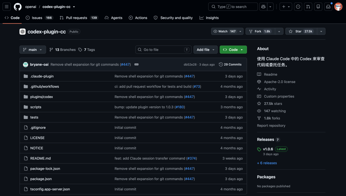Open the Readme link in About
This screenshot has height=196, width=346.
click(x=270, y=74)
